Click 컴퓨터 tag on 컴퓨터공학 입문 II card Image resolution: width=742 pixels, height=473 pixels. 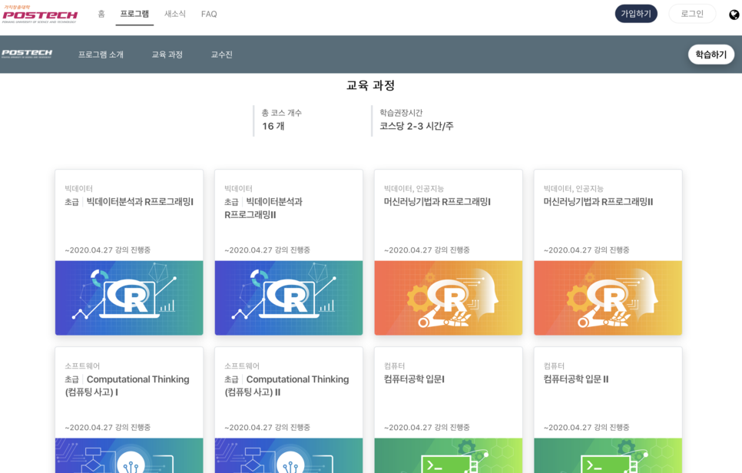(x=554, y=365)
